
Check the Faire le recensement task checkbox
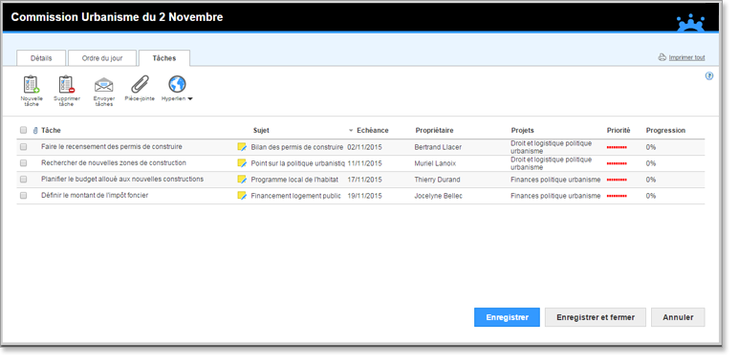[x=24, y=147]
